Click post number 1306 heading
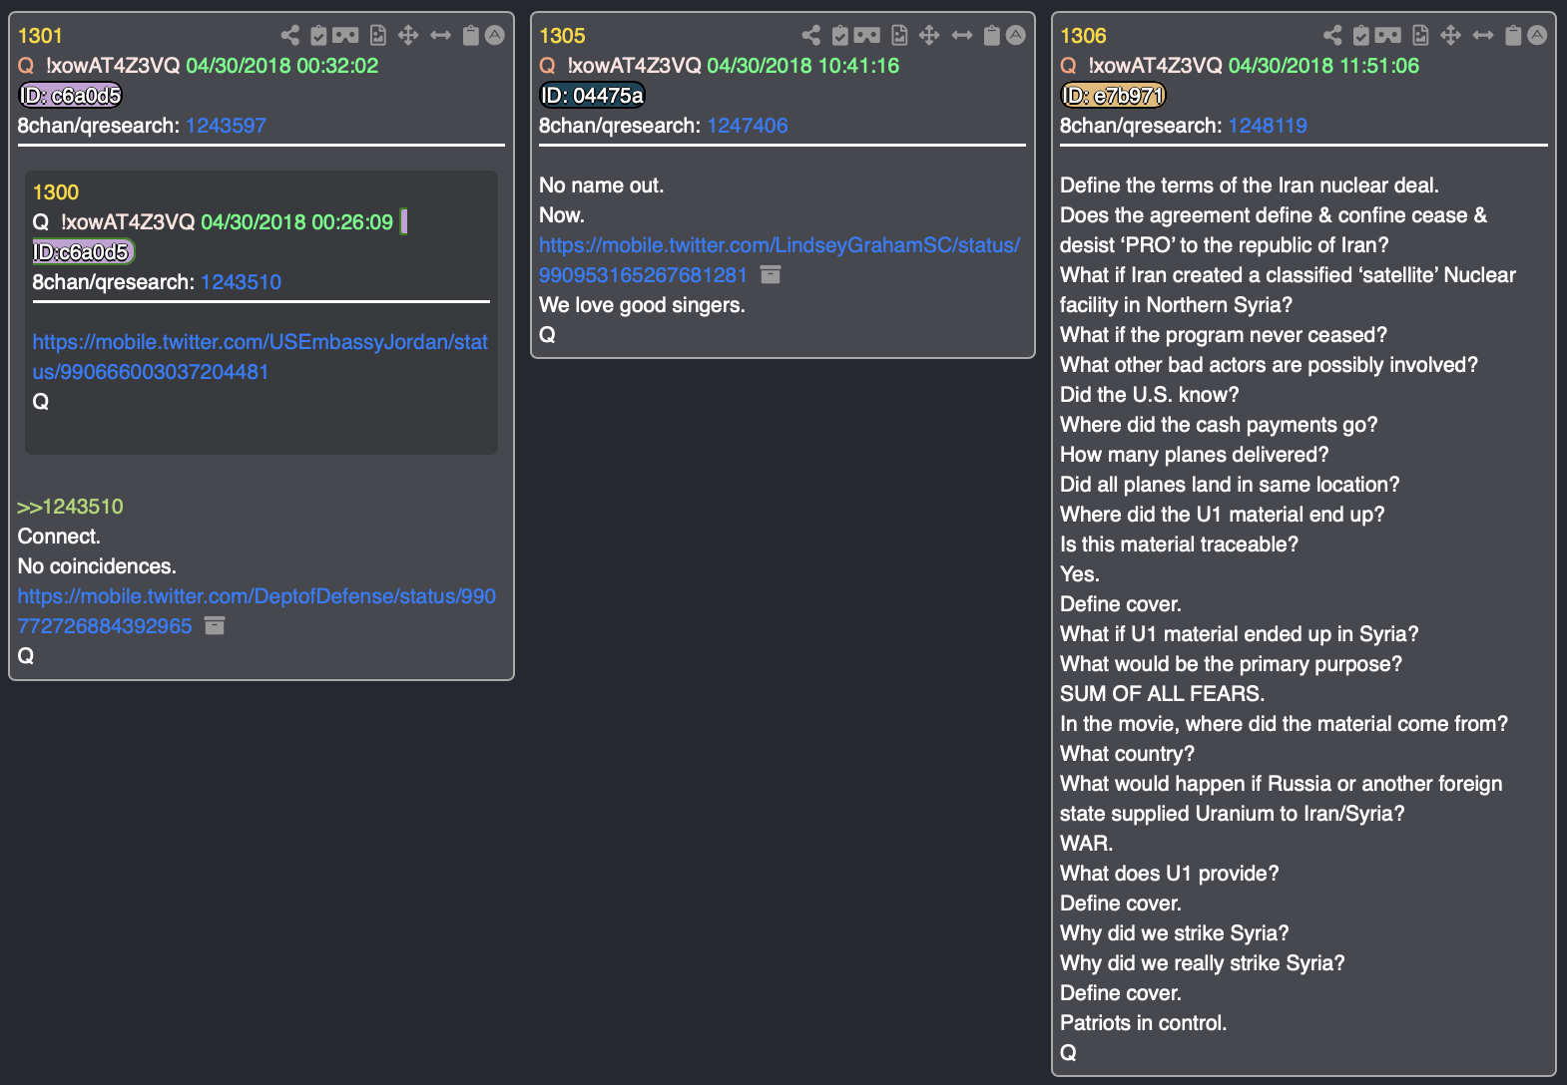This screenshot has width=1567, height=1085. click(x=1083, y=36)
